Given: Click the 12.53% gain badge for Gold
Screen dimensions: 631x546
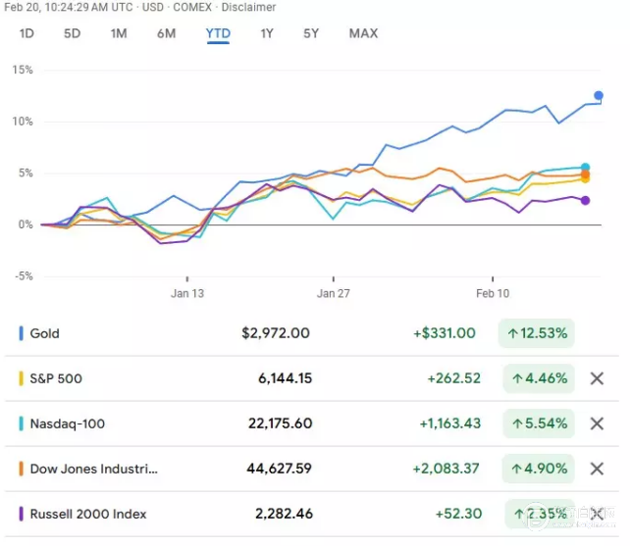Looking at the screenshot, I should click(x=537, y=333).
